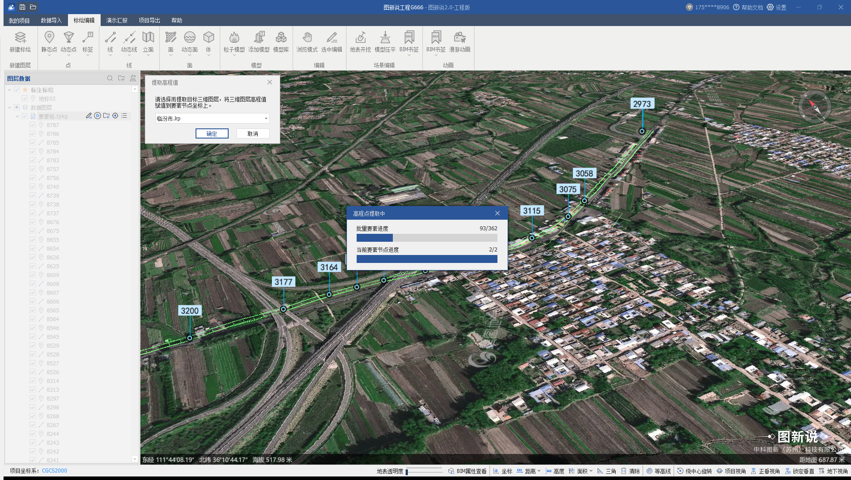The image size is (851, 480).
Task: Confirm with the 确定 button
Action: point(212,134)
